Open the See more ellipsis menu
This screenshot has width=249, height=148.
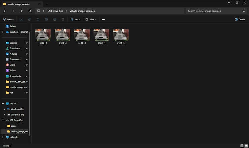click(103, 20)
